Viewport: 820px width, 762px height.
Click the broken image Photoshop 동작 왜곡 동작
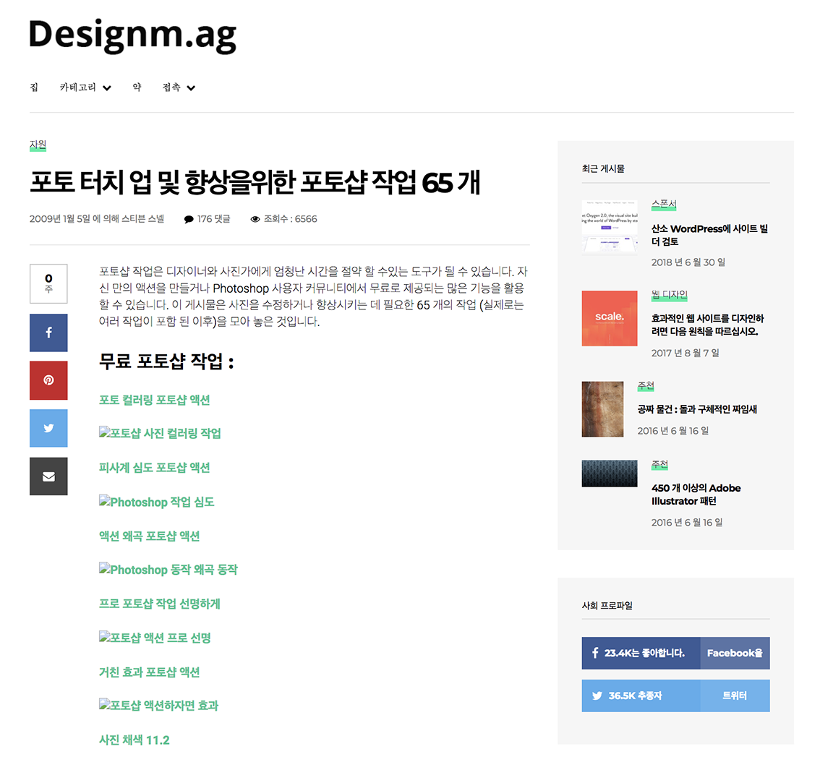tap(168, 570)
